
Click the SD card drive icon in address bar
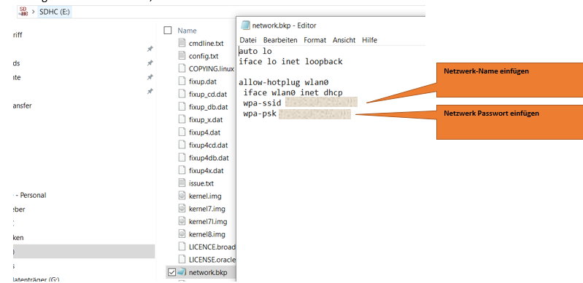pos(23,12)
